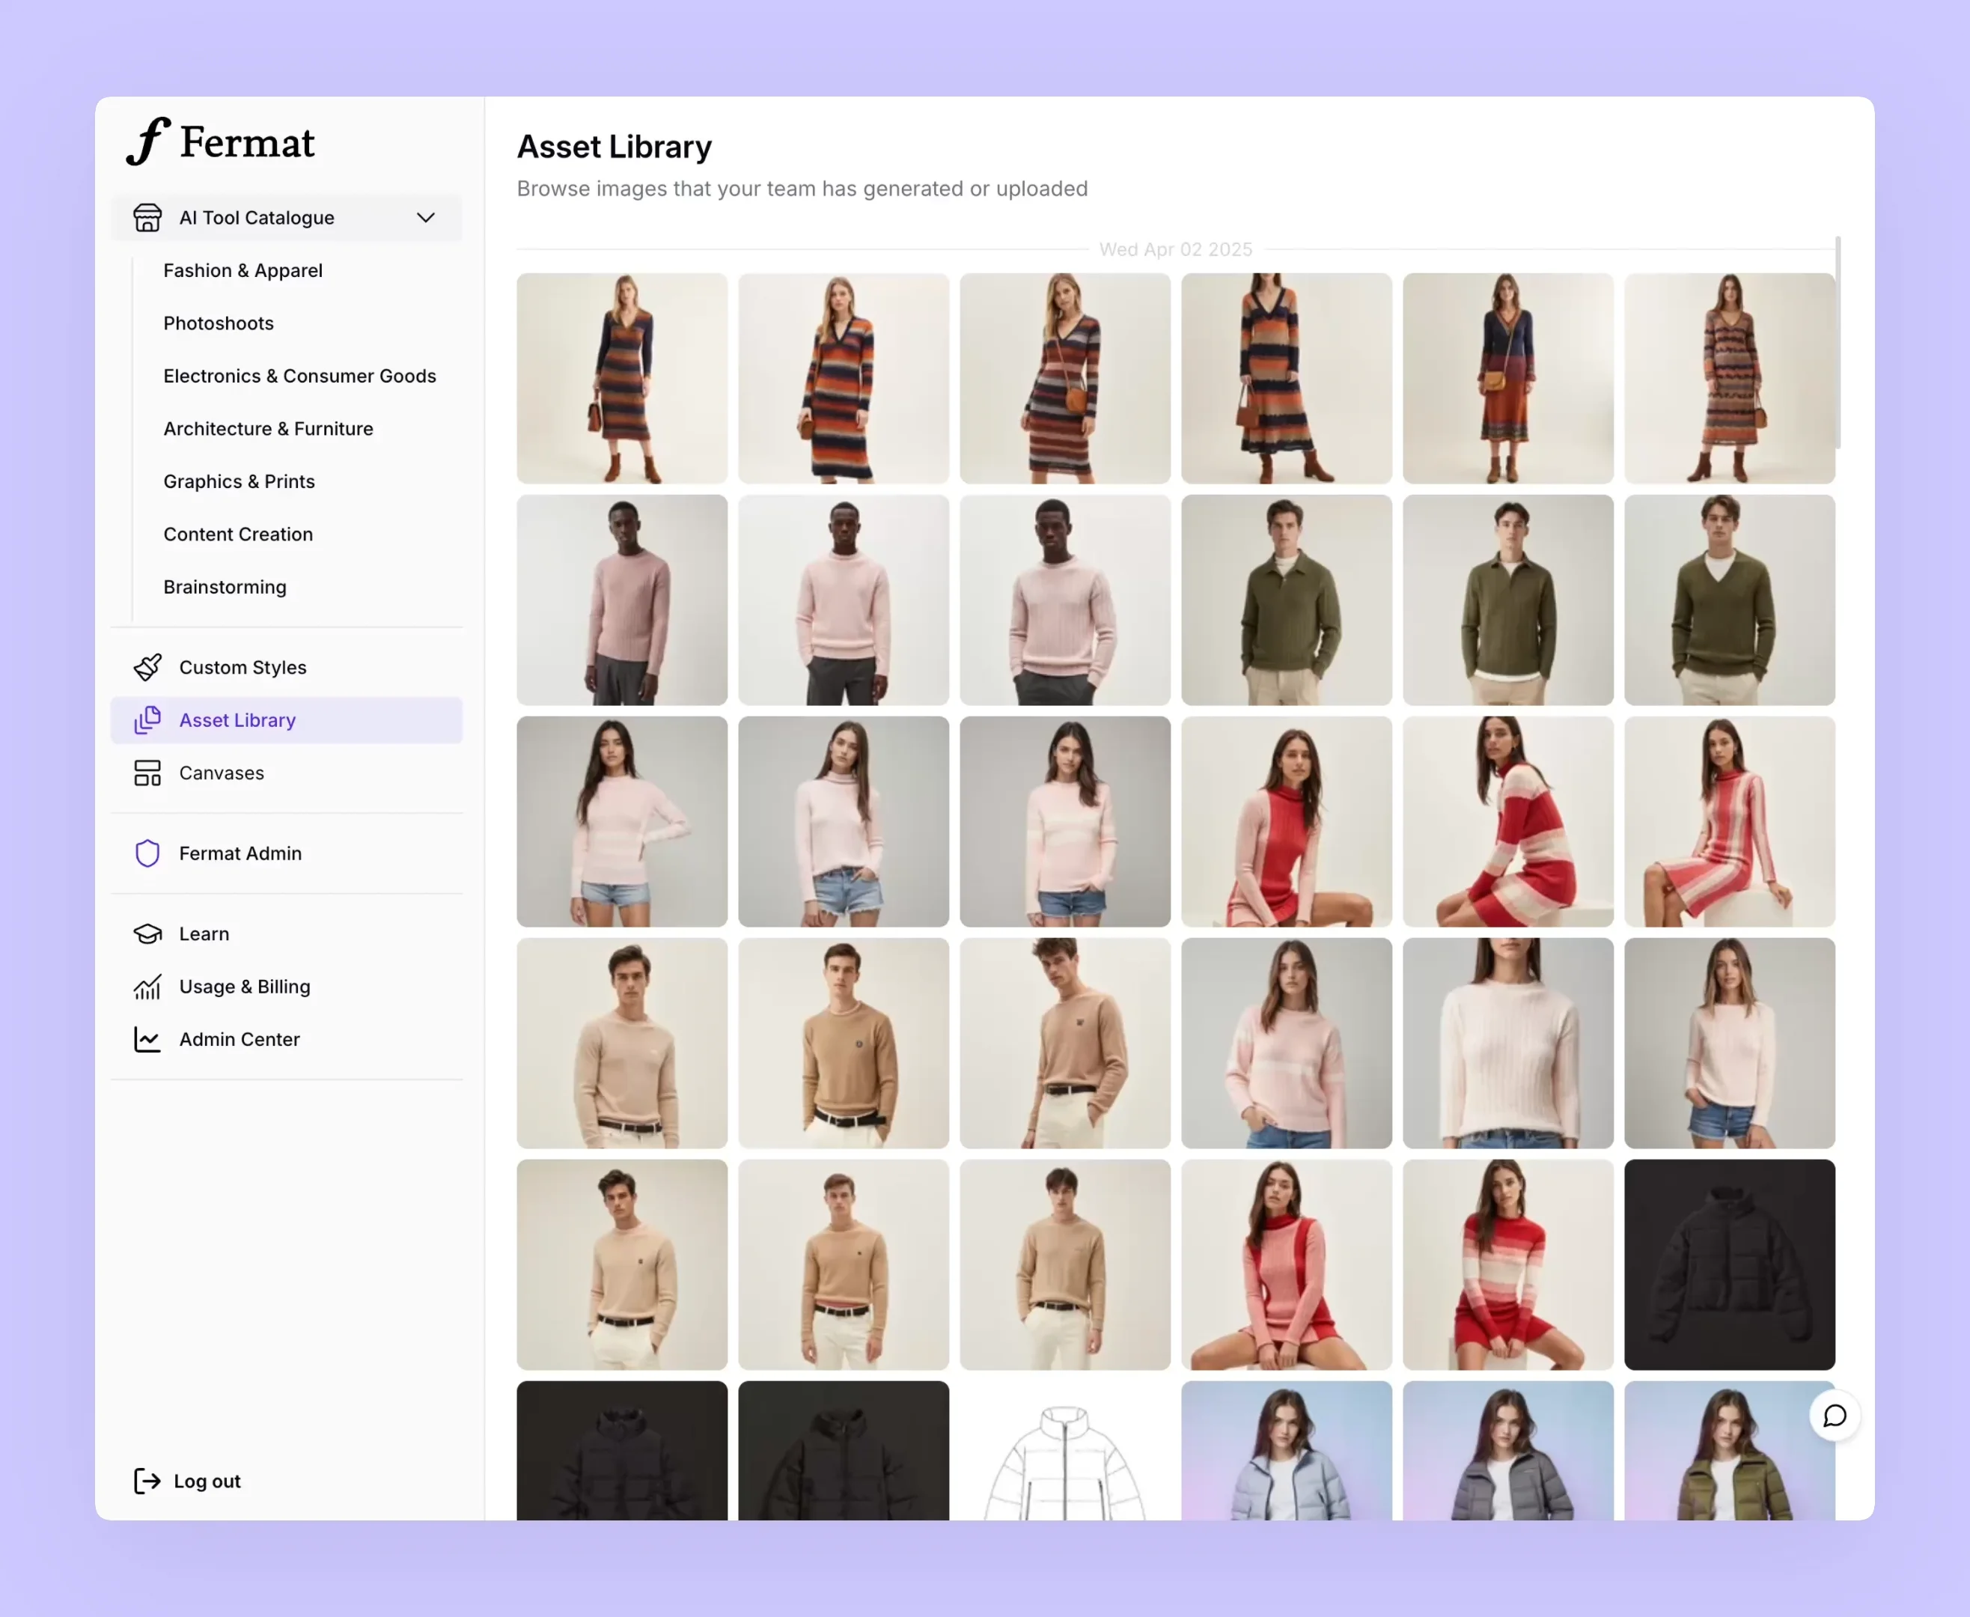Open Fermat Admin section

[x=287, y=853]
